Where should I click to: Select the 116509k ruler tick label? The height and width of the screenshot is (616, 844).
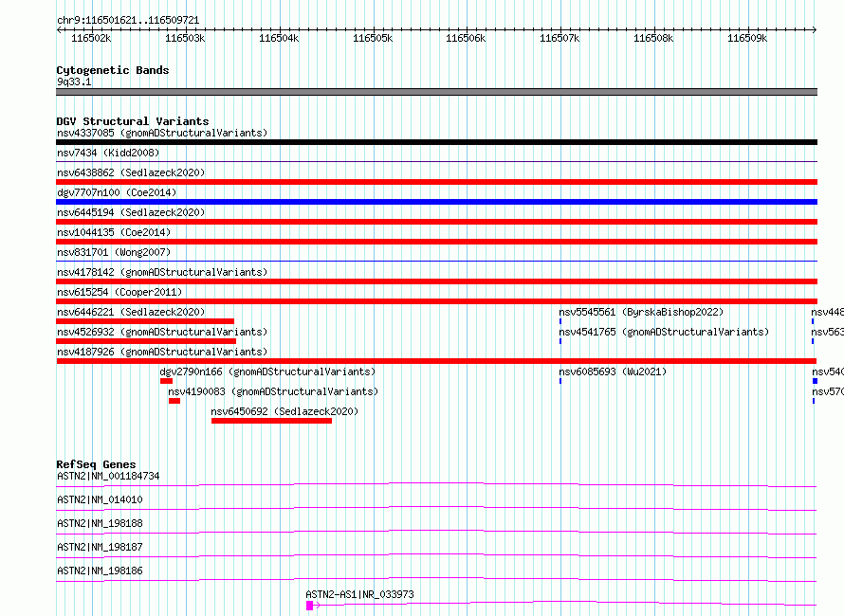pos(747,38)
